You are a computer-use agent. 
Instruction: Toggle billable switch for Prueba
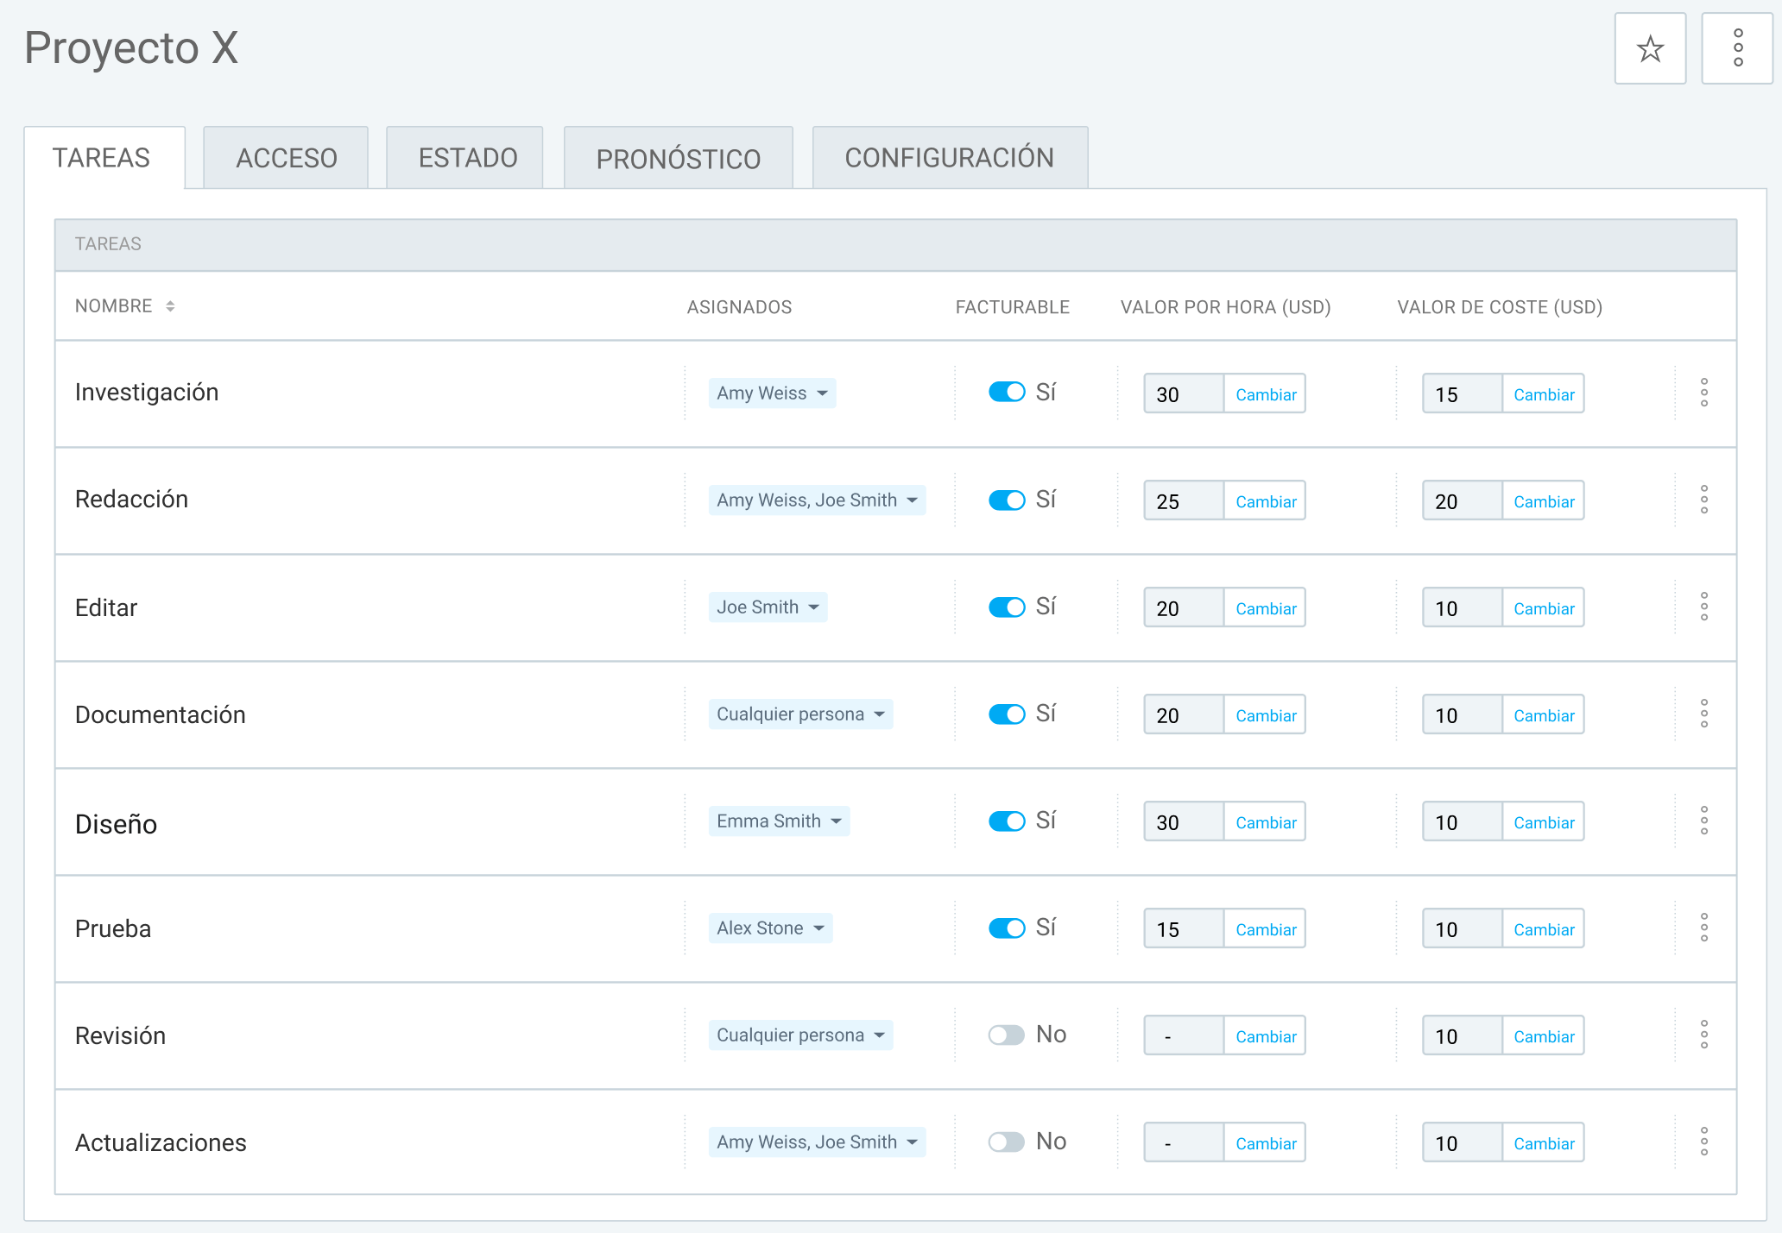1007,928
